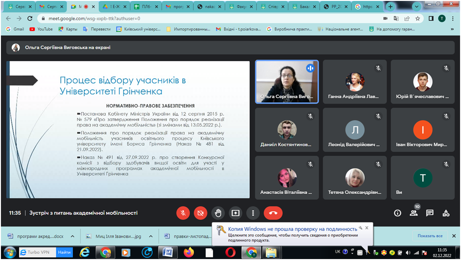Show the participants list
The height and width of the screenshot is (260, 461).
[x=413, y=213]
